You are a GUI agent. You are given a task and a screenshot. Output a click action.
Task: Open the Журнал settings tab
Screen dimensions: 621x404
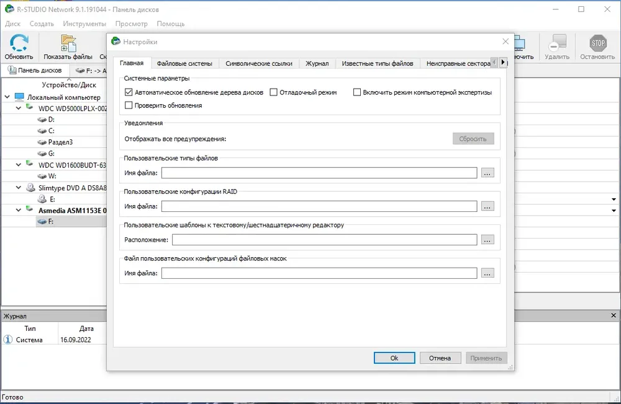coord(317,63)
